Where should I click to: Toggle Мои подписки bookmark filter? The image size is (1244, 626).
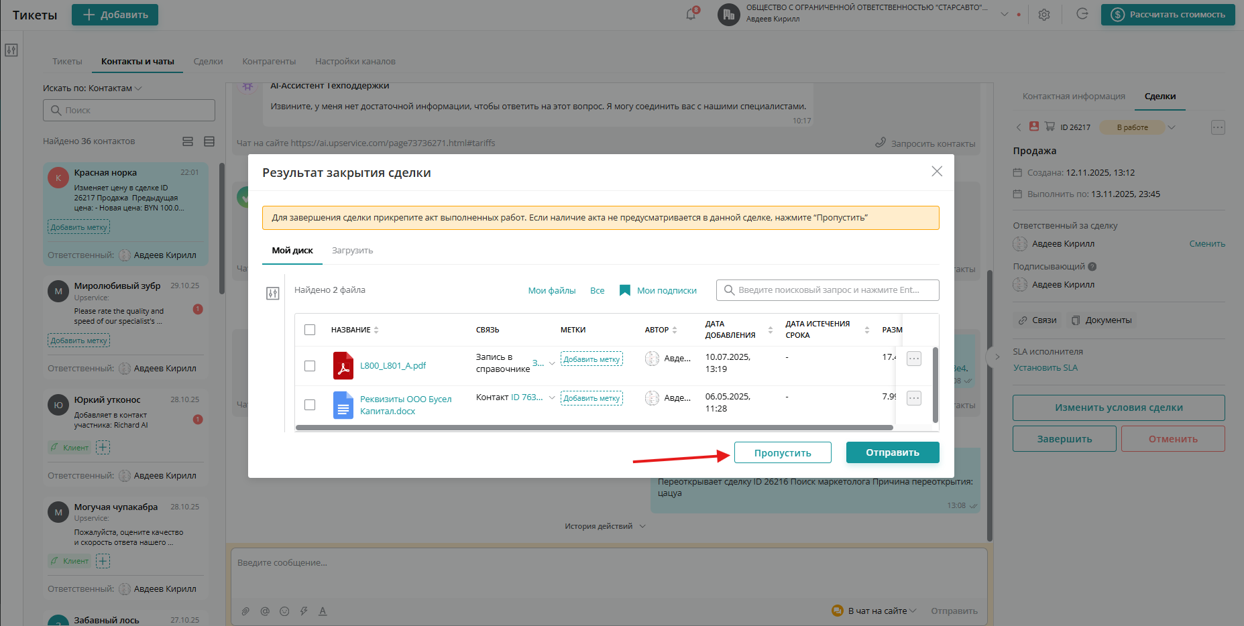(x=658, y=290)
